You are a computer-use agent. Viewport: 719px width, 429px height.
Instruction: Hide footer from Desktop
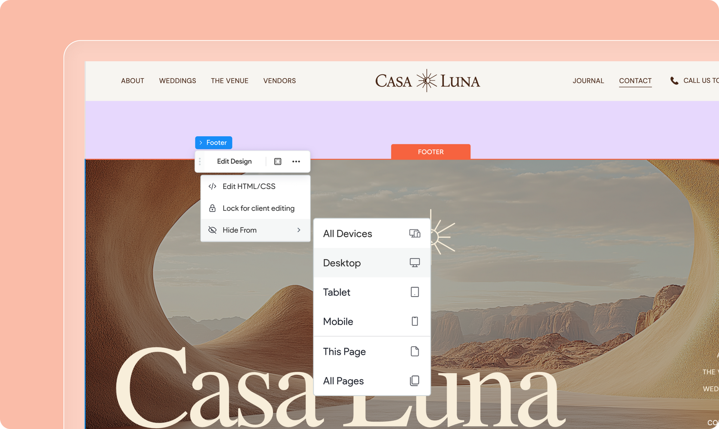[x=371, y=263]
